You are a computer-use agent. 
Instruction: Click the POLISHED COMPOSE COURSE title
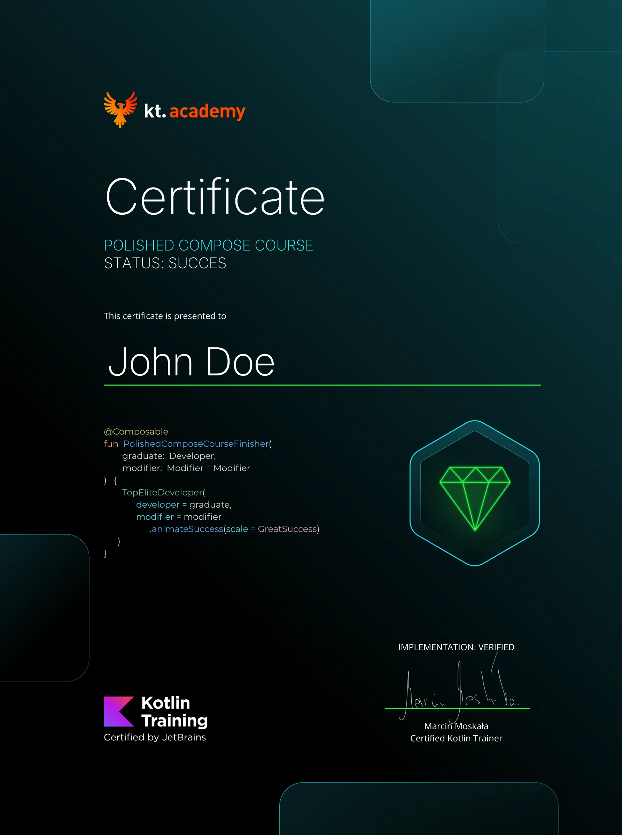(x=209, y=245)
